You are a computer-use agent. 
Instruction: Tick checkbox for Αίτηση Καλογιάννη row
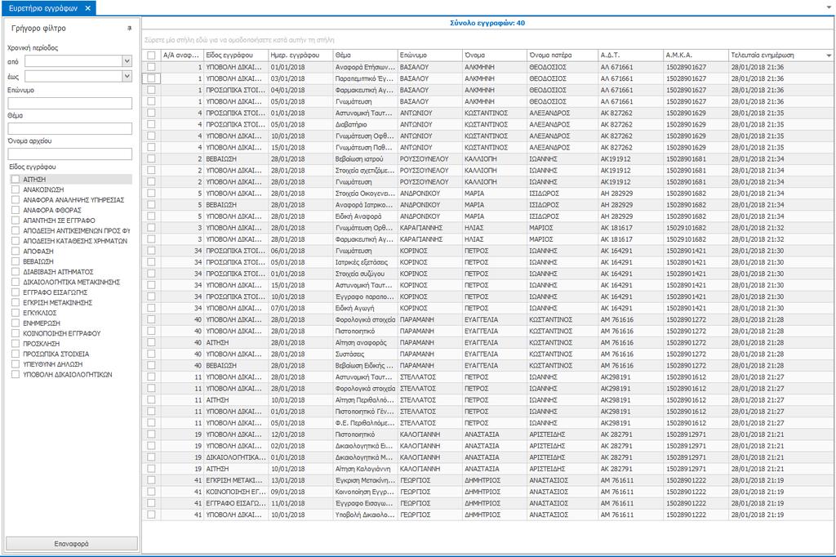click(x=151, y=469)
